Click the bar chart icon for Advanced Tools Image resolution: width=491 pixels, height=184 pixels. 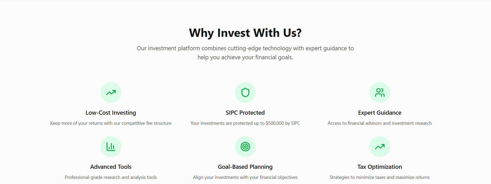(111, 147)
